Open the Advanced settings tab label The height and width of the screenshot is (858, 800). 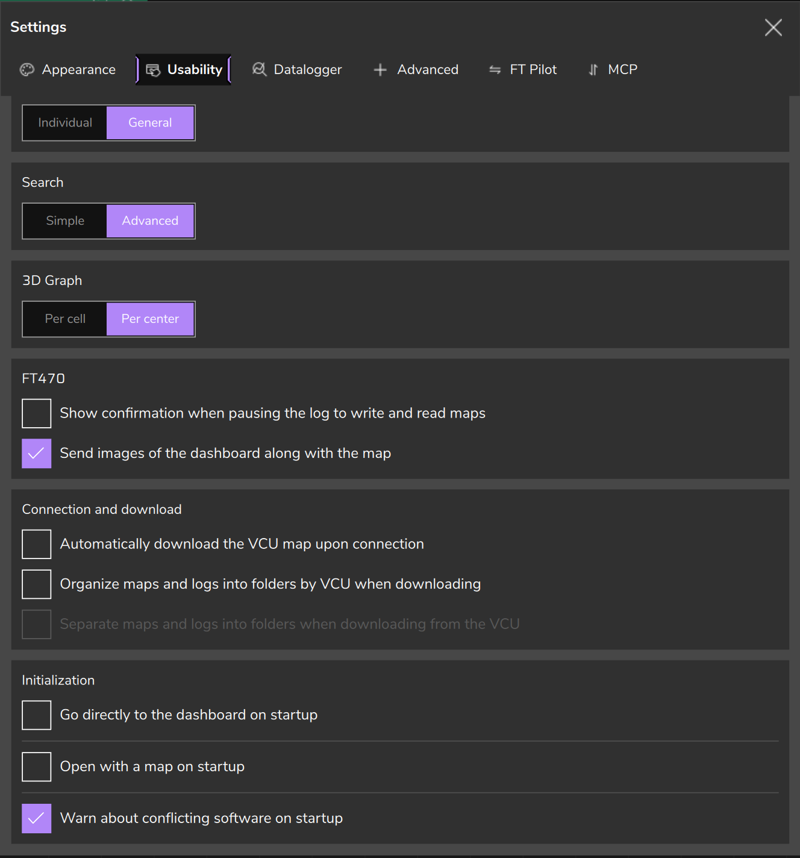click(x=428, y=70)
